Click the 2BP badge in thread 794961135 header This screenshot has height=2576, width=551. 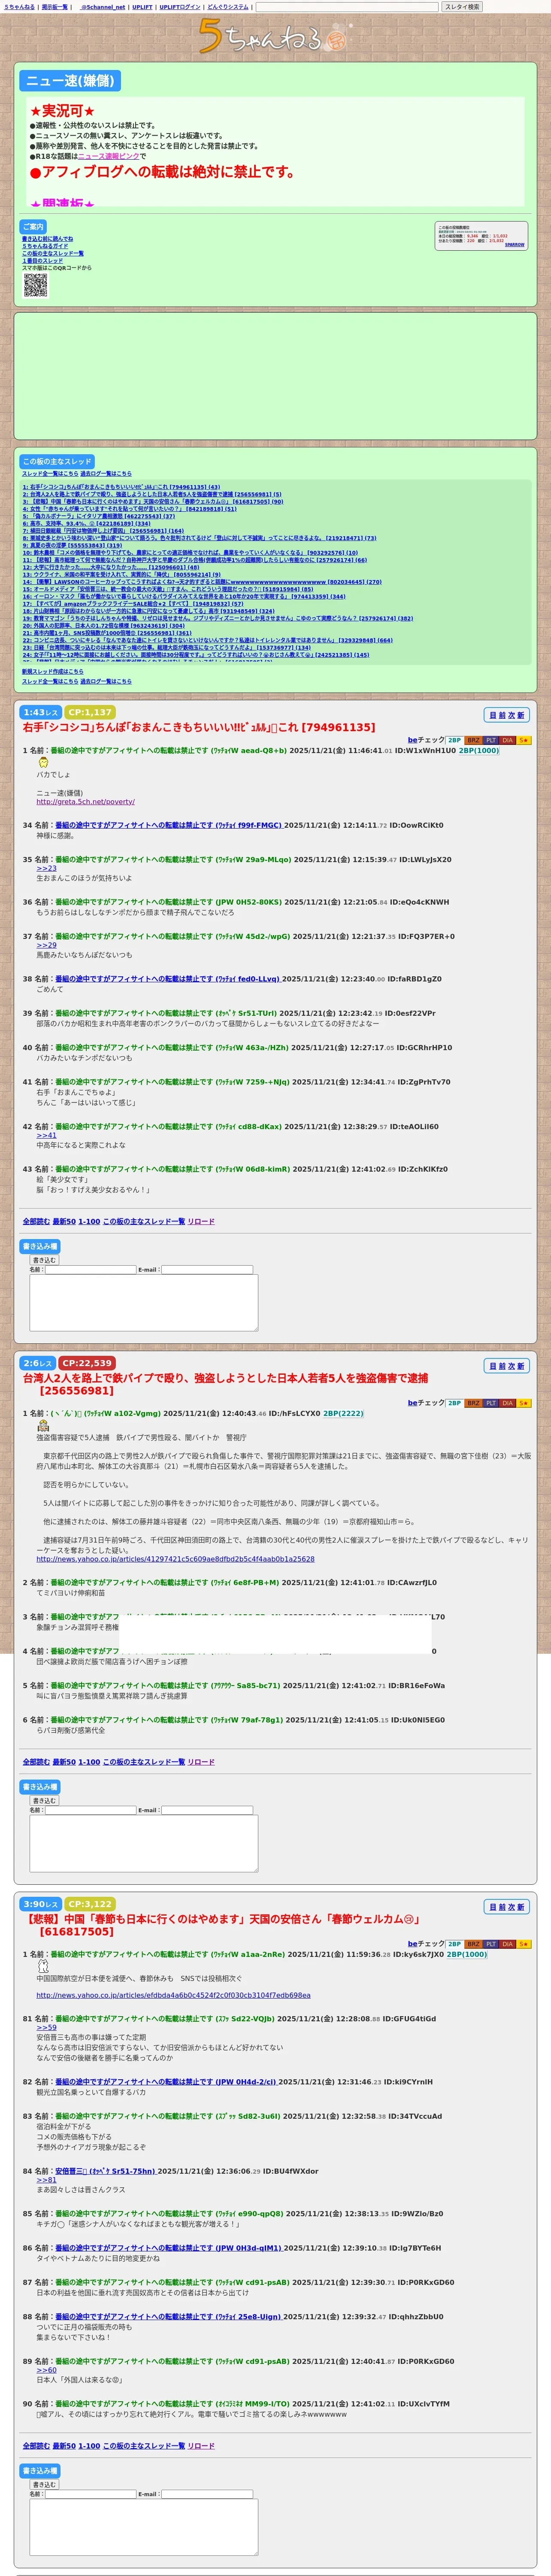[455, 740]
